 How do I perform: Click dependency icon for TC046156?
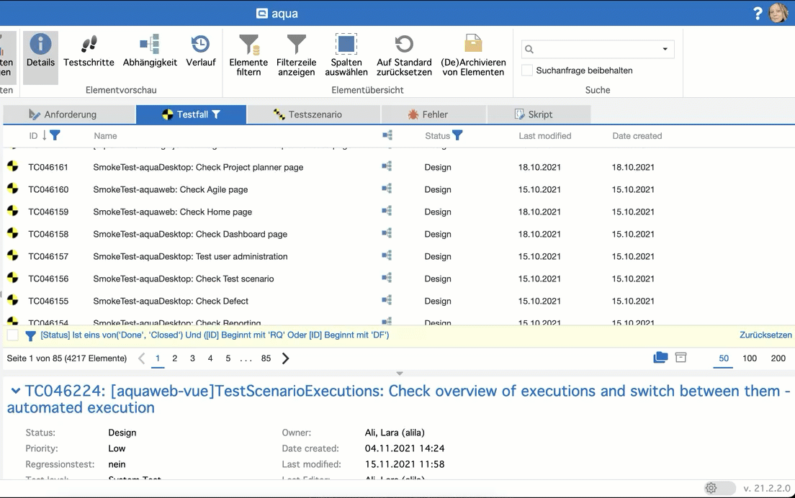pyautogui.click(x=387, y=278)
